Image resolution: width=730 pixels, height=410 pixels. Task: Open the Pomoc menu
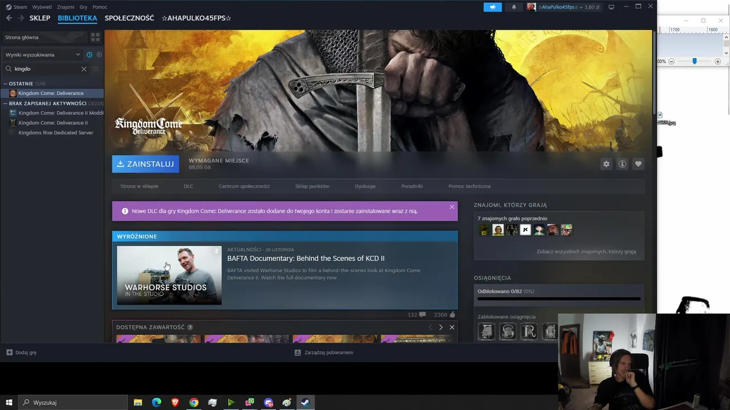pyautogui.click(x=100, y=7)
